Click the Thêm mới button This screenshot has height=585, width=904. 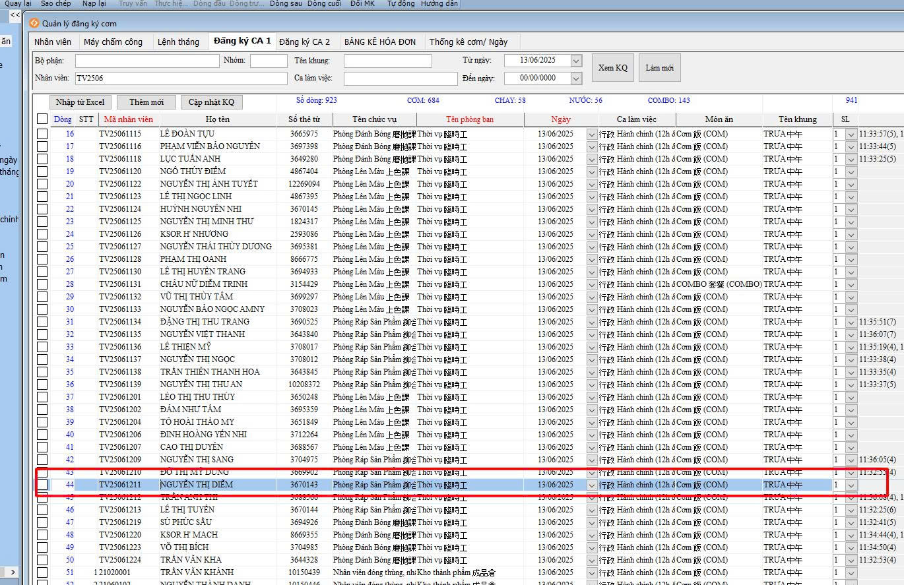click(x=146, y=102)
